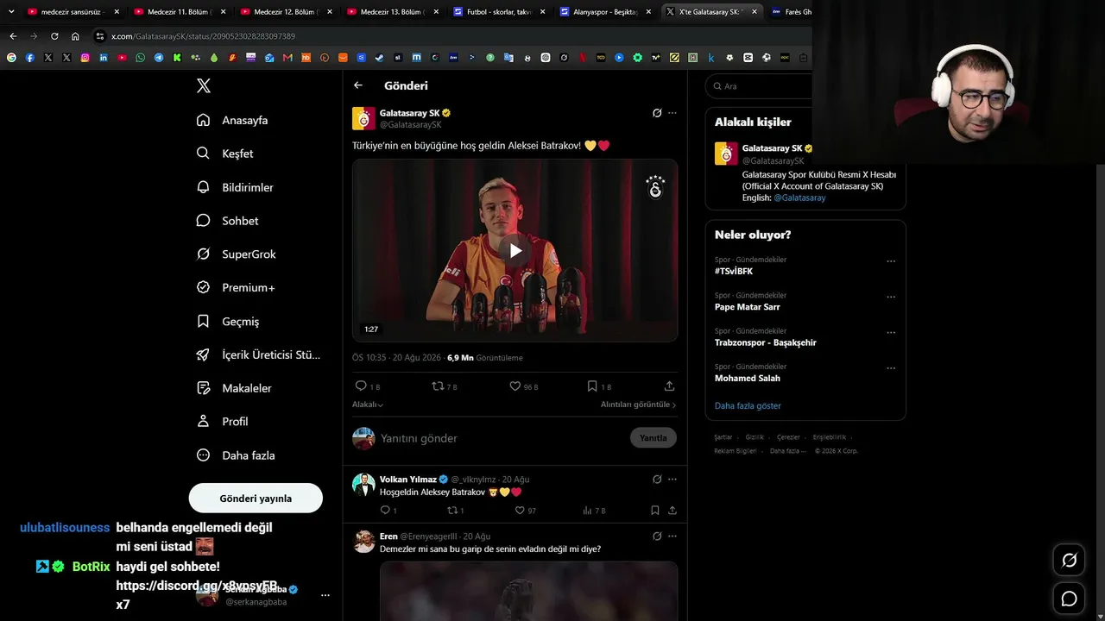Open the browser tab search dropdown
1105x621 pixels.
pos(11,12)
